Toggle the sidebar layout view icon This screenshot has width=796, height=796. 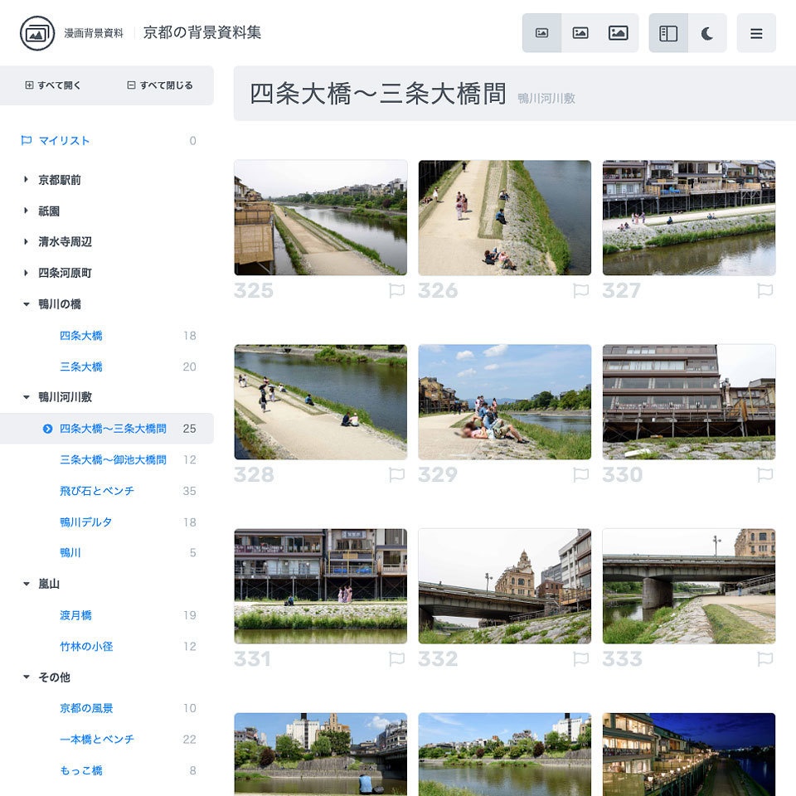(x=668, y=33)
